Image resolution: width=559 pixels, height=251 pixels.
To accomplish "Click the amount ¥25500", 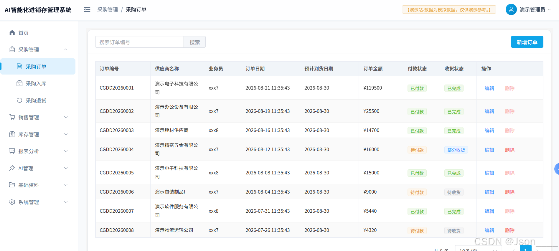I will [x=371, y=111].
